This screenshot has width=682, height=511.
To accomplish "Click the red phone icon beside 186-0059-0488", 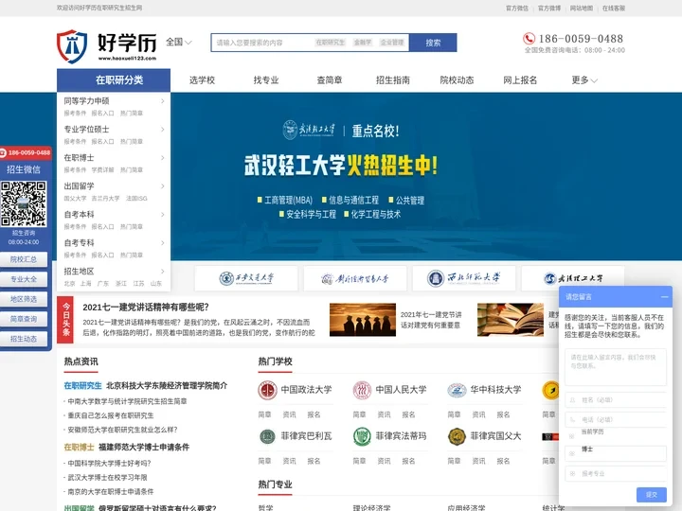I will point(529,39).
